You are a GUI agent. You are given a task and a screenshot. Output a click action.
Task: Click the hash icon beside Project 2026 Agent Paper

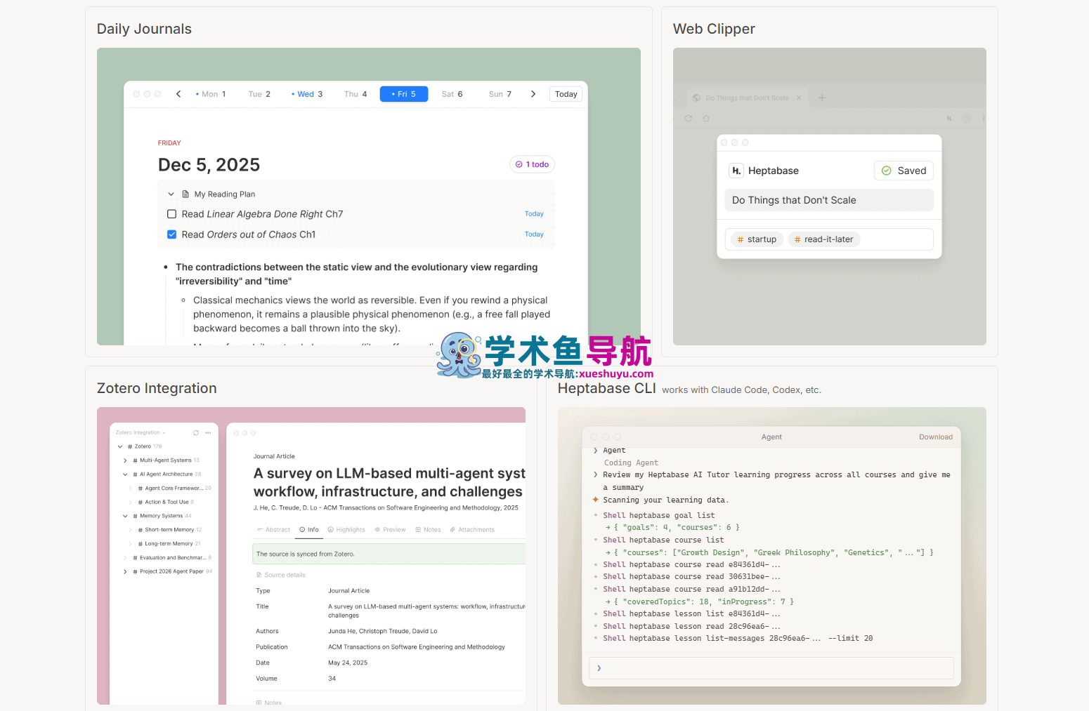click(x=135, y=571)
